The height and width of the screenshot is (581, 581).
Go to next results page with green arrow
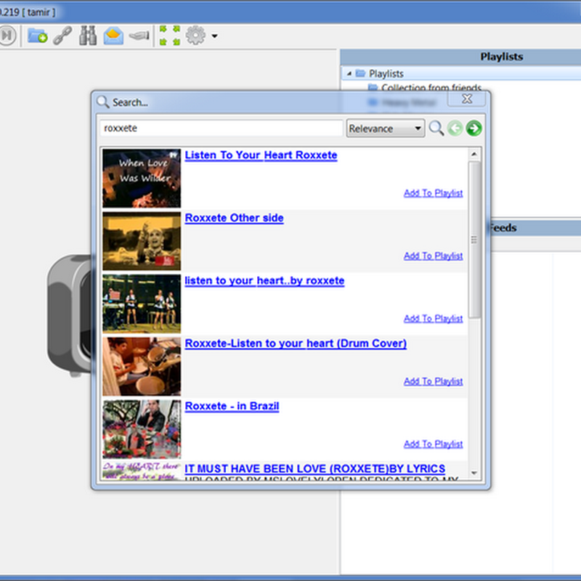pos(474,129)
